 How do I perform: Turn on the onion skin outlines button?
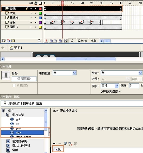click(56, 41)
